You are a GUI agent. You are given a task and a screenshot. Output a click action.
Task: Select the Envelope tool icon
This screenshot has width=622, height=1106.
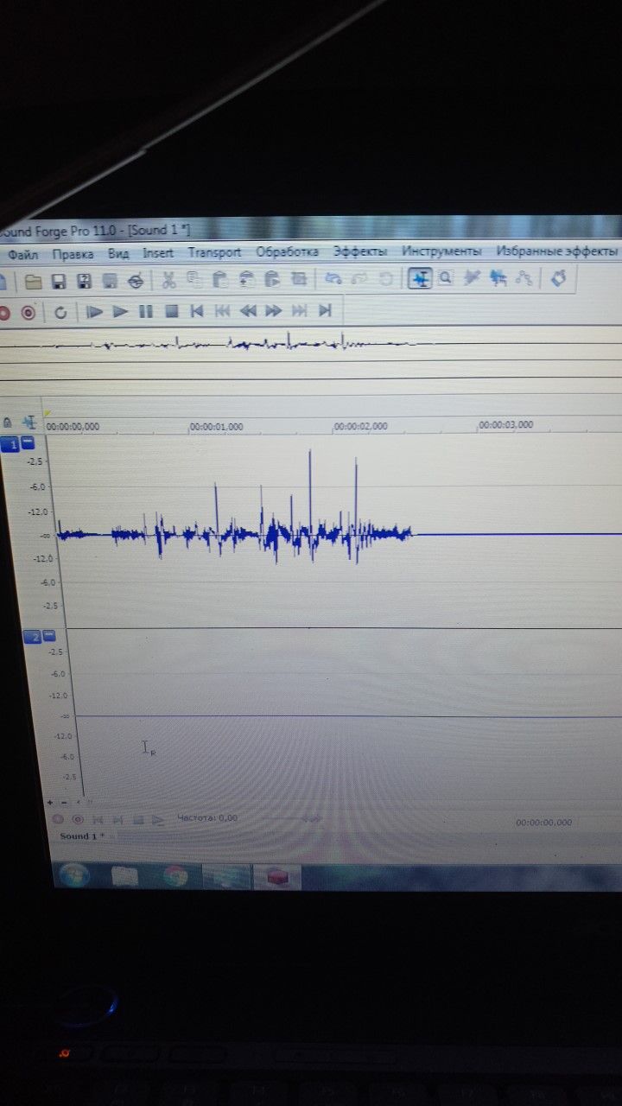524,278
